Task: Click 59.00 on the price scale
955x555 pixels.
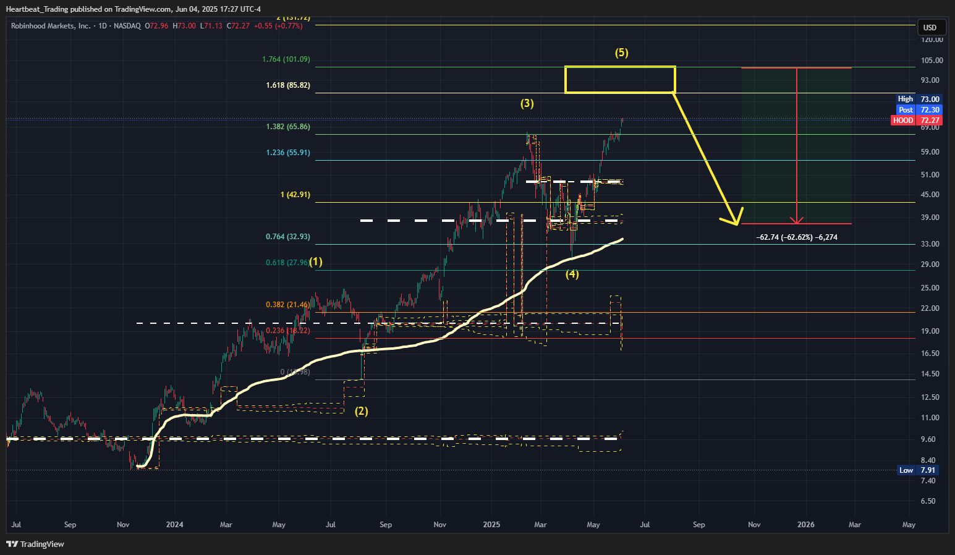Action: [x=930, y=152]
